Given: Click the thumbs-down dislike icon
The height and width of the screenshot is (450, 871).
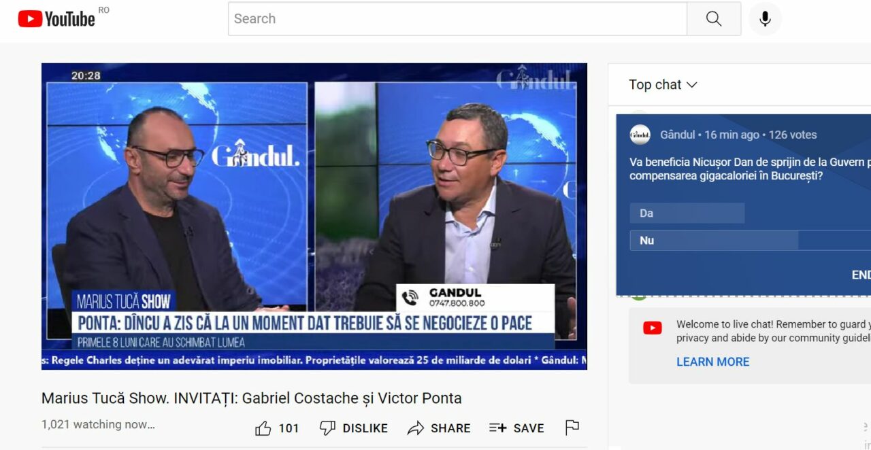Looking at the screenshot, I should pyautogui.click(x=327, y=428).
